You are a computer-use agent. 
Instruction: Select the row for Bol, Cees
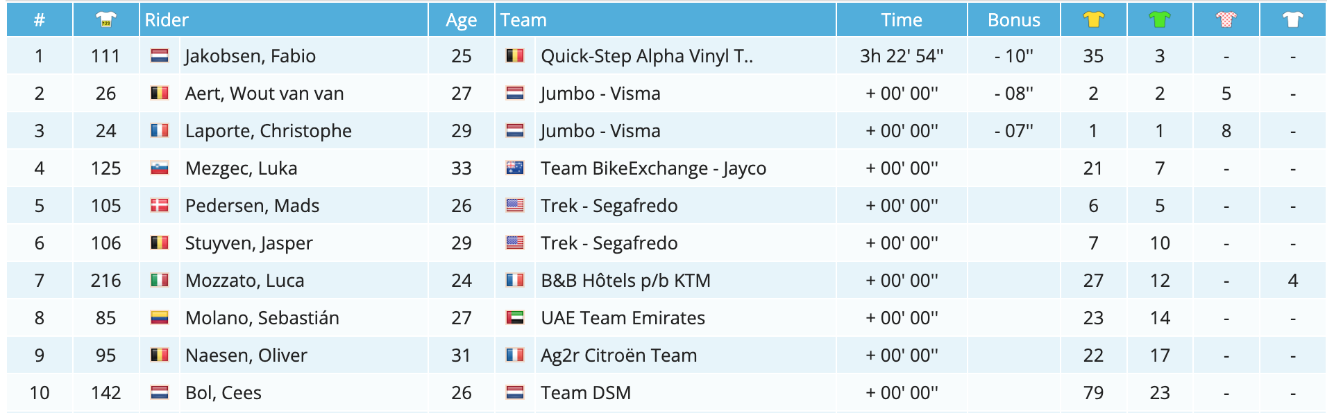223,393
